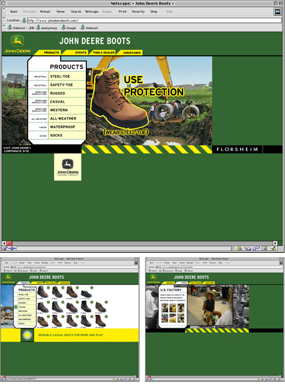Open the Mail inbox component bar icon
The height and width of the screenshot is (387, 285).
pyautogui.click(x=248, y=249)
